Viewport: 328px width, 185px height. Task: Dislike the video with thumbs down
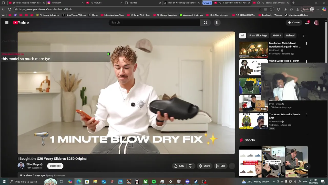[190, 166]
